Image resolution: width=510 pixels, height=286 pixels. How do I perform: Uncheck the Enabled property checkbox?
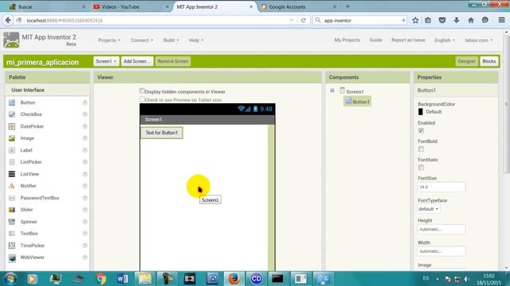pyautogui.click(x=421, y=130)
